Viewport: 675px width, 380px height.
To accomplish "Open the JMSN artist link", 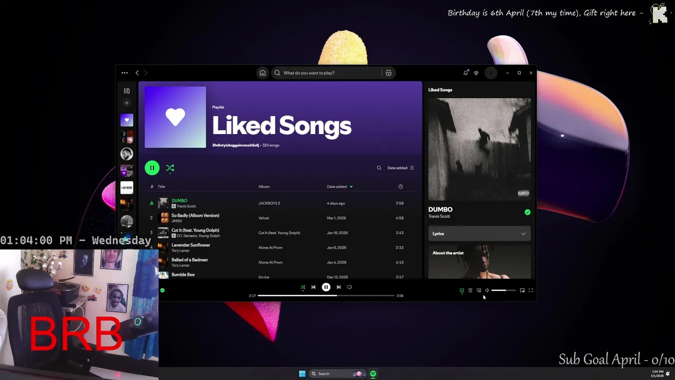I will (176, 221).
